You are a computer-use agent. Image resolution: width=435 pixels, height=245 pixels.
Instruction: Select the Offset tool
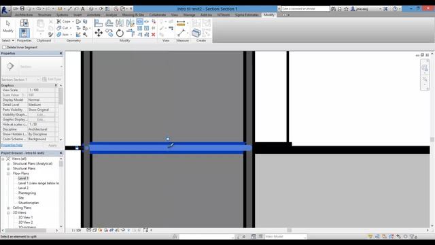click(109, 23)
